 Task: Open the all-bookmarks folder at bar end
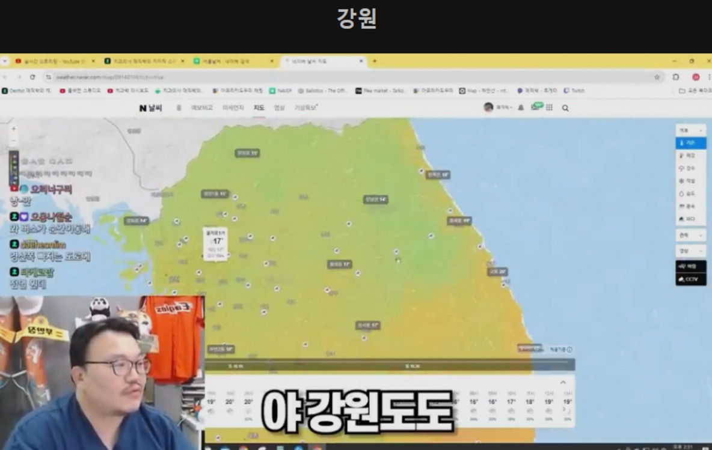point(695,91)
